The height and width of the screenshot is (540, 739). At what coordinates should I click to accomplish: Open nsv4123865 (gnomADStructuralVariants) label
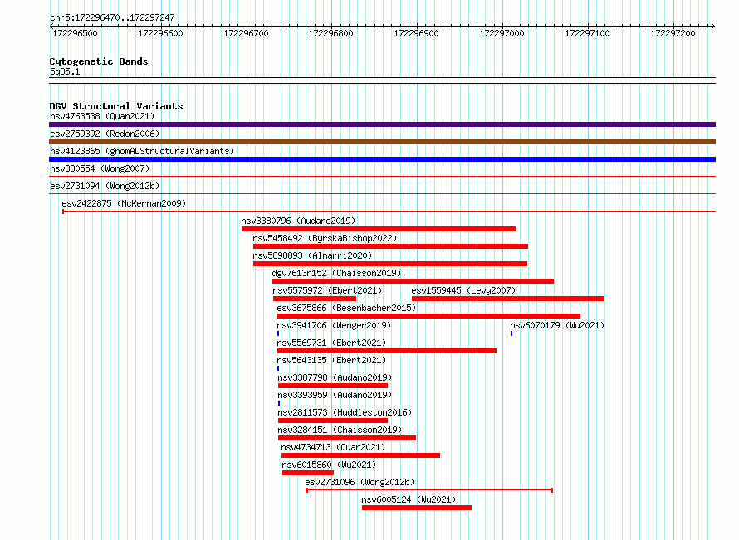point(142,151)
